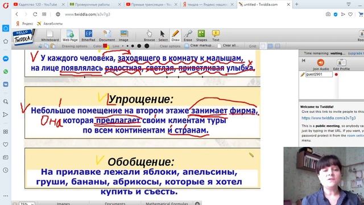The image size is (364, 205).
Task: Select the Text tool
Action: tap(216, 35)
